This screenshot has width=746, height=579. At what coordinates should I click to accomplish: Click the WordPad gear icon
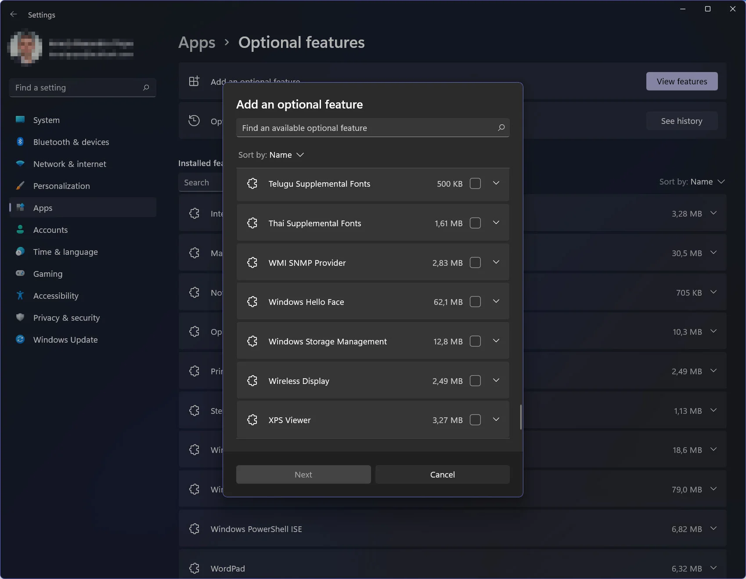pos(195,568)
